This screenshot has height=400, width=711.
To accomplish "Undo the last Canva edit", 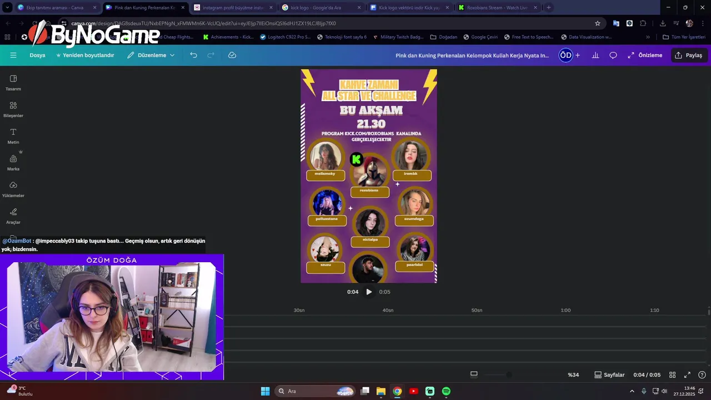I will tap(193, 55).
